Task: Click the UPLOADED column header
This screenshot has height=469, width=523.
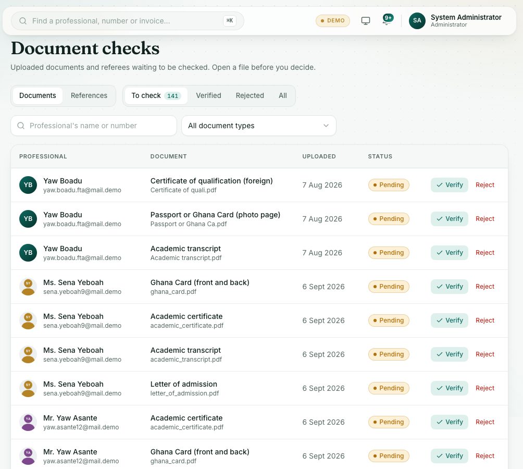Action: coord(319,156)
